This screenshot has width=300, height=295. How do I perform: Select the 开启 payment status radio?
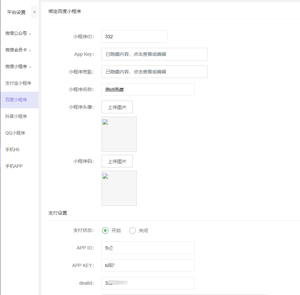(x=105, y=231)
